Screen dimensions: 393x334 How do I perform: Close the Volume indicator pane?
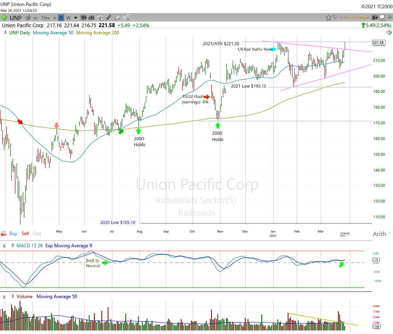4,297
